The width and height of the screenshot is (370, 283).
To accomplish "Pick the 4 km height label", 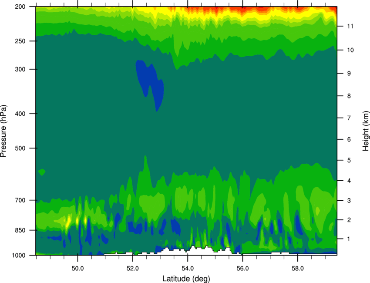I will [349, 181].
